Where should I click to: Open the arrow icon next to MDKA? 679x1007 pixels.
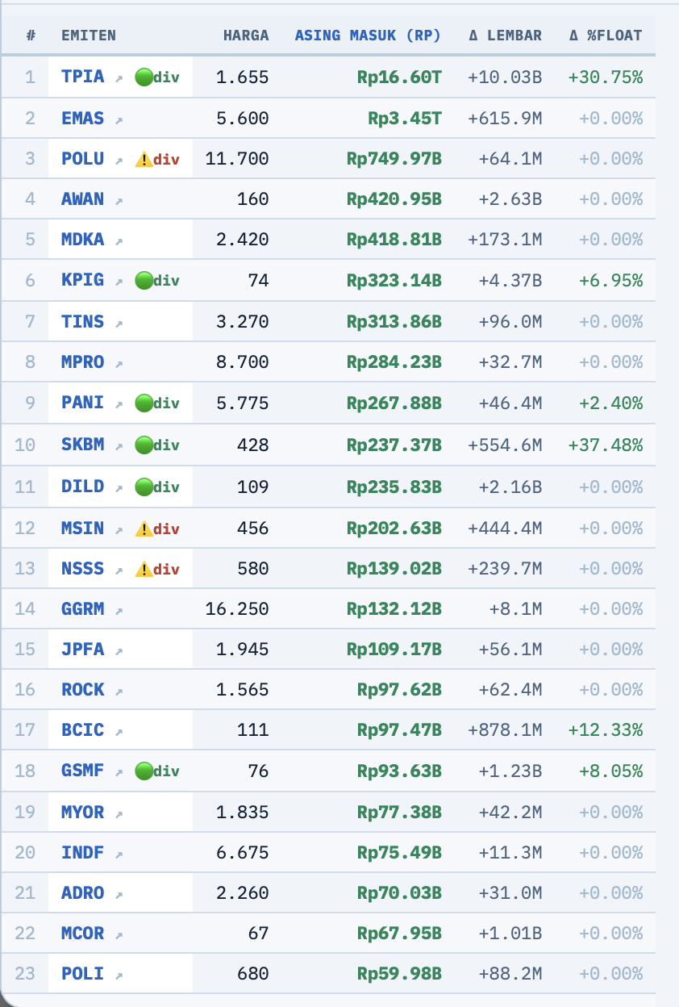pyautogui.click(x=119, y=241)
